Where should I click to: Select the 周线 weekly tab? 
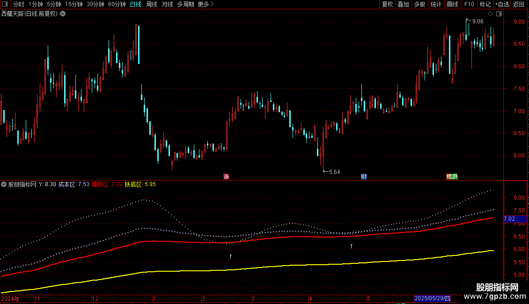coord(152,4)
